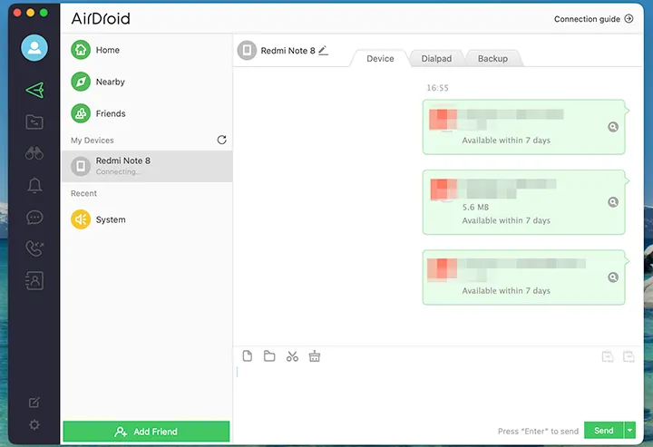Click first greyed transfer icon near input
Screen dimensions: 653x447
point(608,356)
